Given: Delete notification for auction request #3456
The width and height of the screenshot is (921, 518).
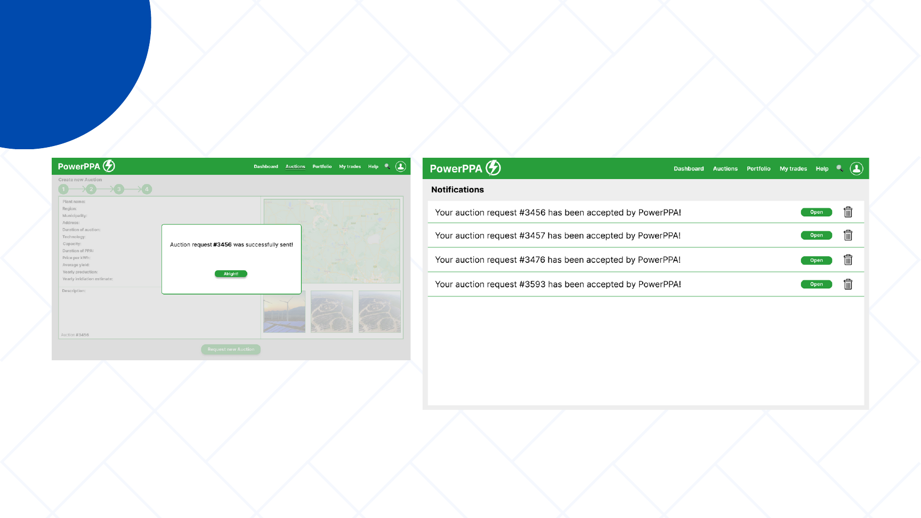Looking at the screenshot, I should 848,212.
